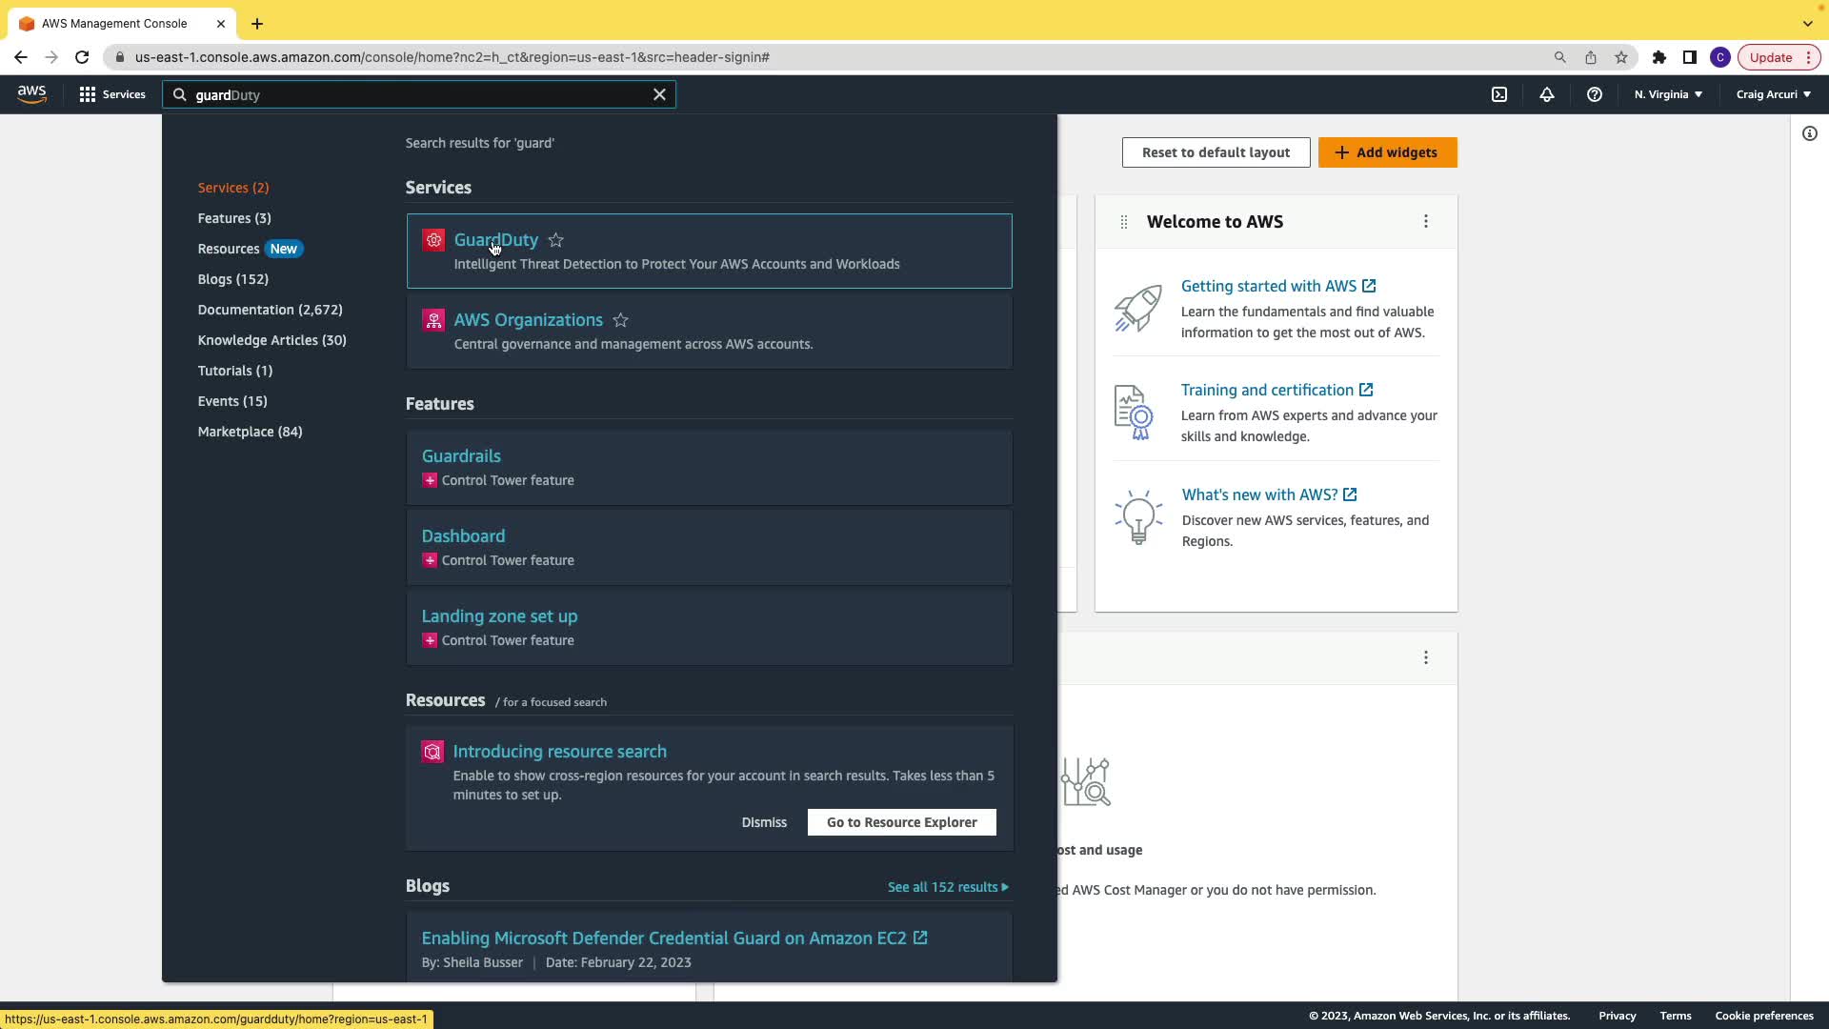This screenshot has height=1029, width=1829.
Task: Favorite GuardDuty with the star toggle
Action: (556, 240)
